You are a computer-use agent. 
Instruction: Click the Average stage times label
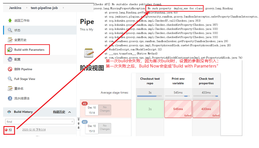(x=115, y=93)
